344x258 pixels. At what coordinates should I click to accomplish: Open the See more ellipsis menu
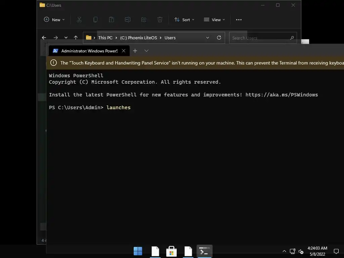point(239,20)
